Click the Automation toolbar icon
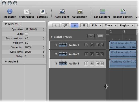 coord(80,12)
